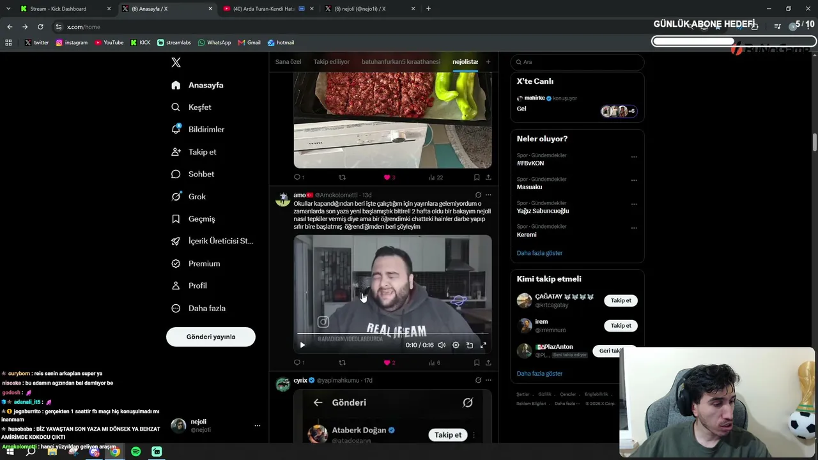Switch to batuhanfurkan5 kıraathanesi tab

[x=401, y=62]
